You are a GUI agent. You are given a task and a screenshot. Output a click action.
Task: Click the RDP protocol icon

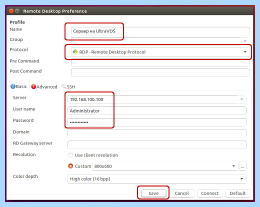tap(75, 52)
